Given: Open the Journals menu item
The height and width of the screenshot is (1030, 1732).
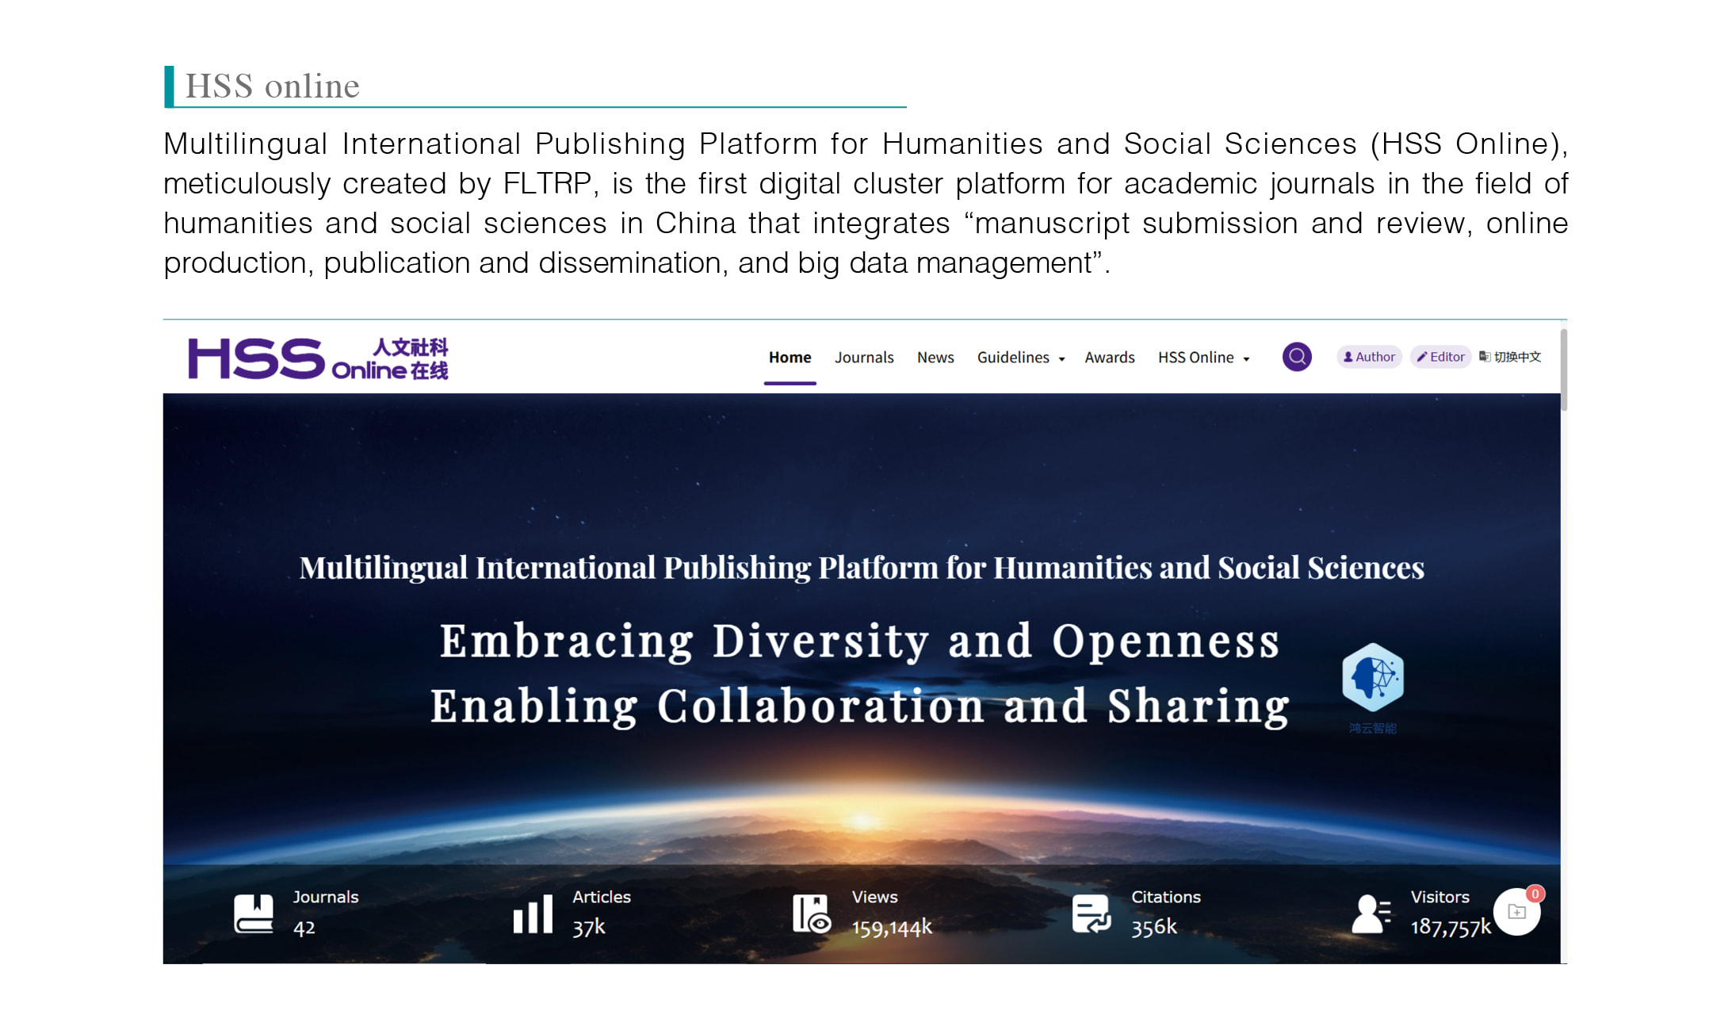Looking at the screenshot, I should [x=864, y=358].
